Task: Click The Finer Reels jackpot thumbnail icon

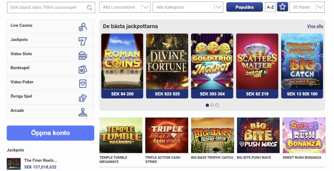Action: point(14,164)
